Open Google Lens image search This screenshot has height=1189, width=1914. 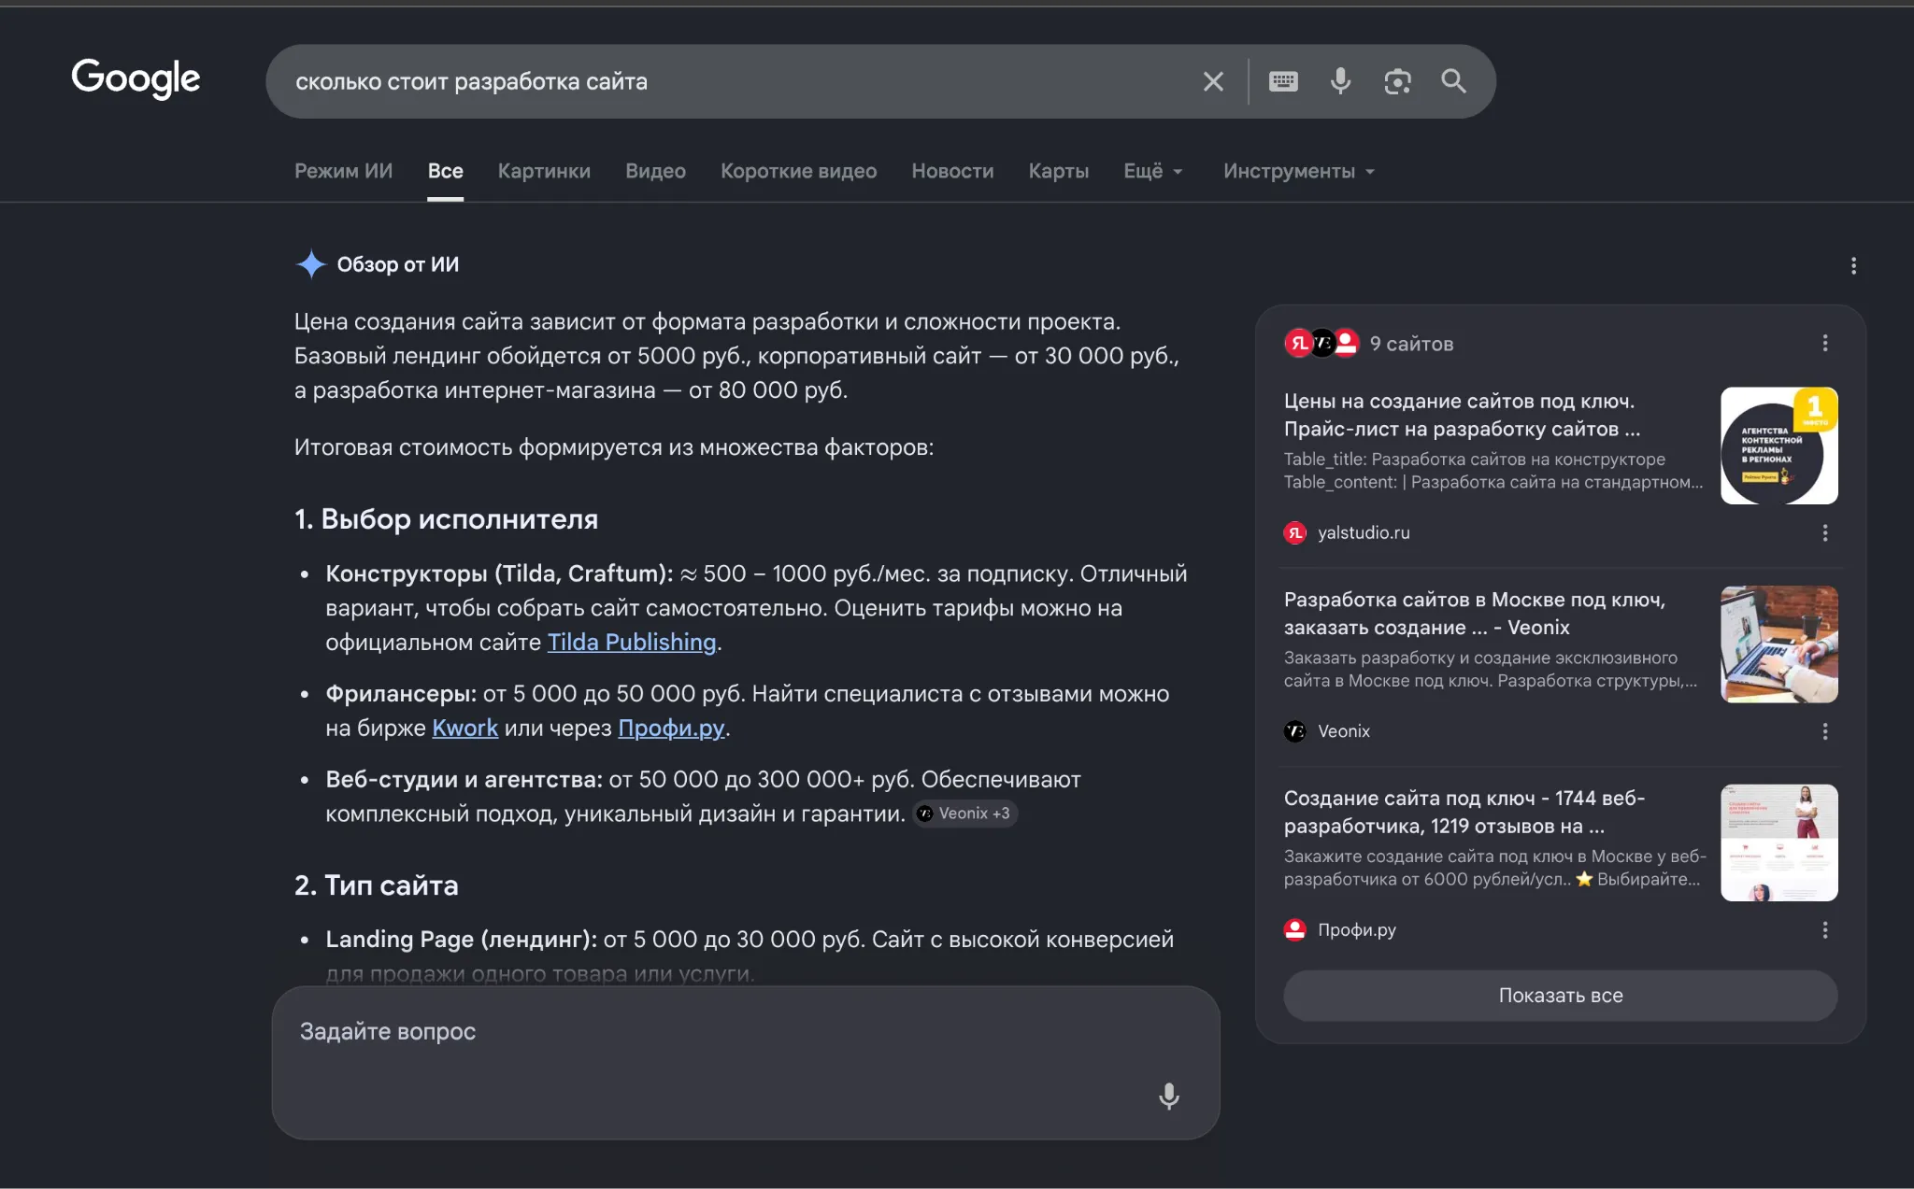pyautogui.click(x=1397, y=81)
